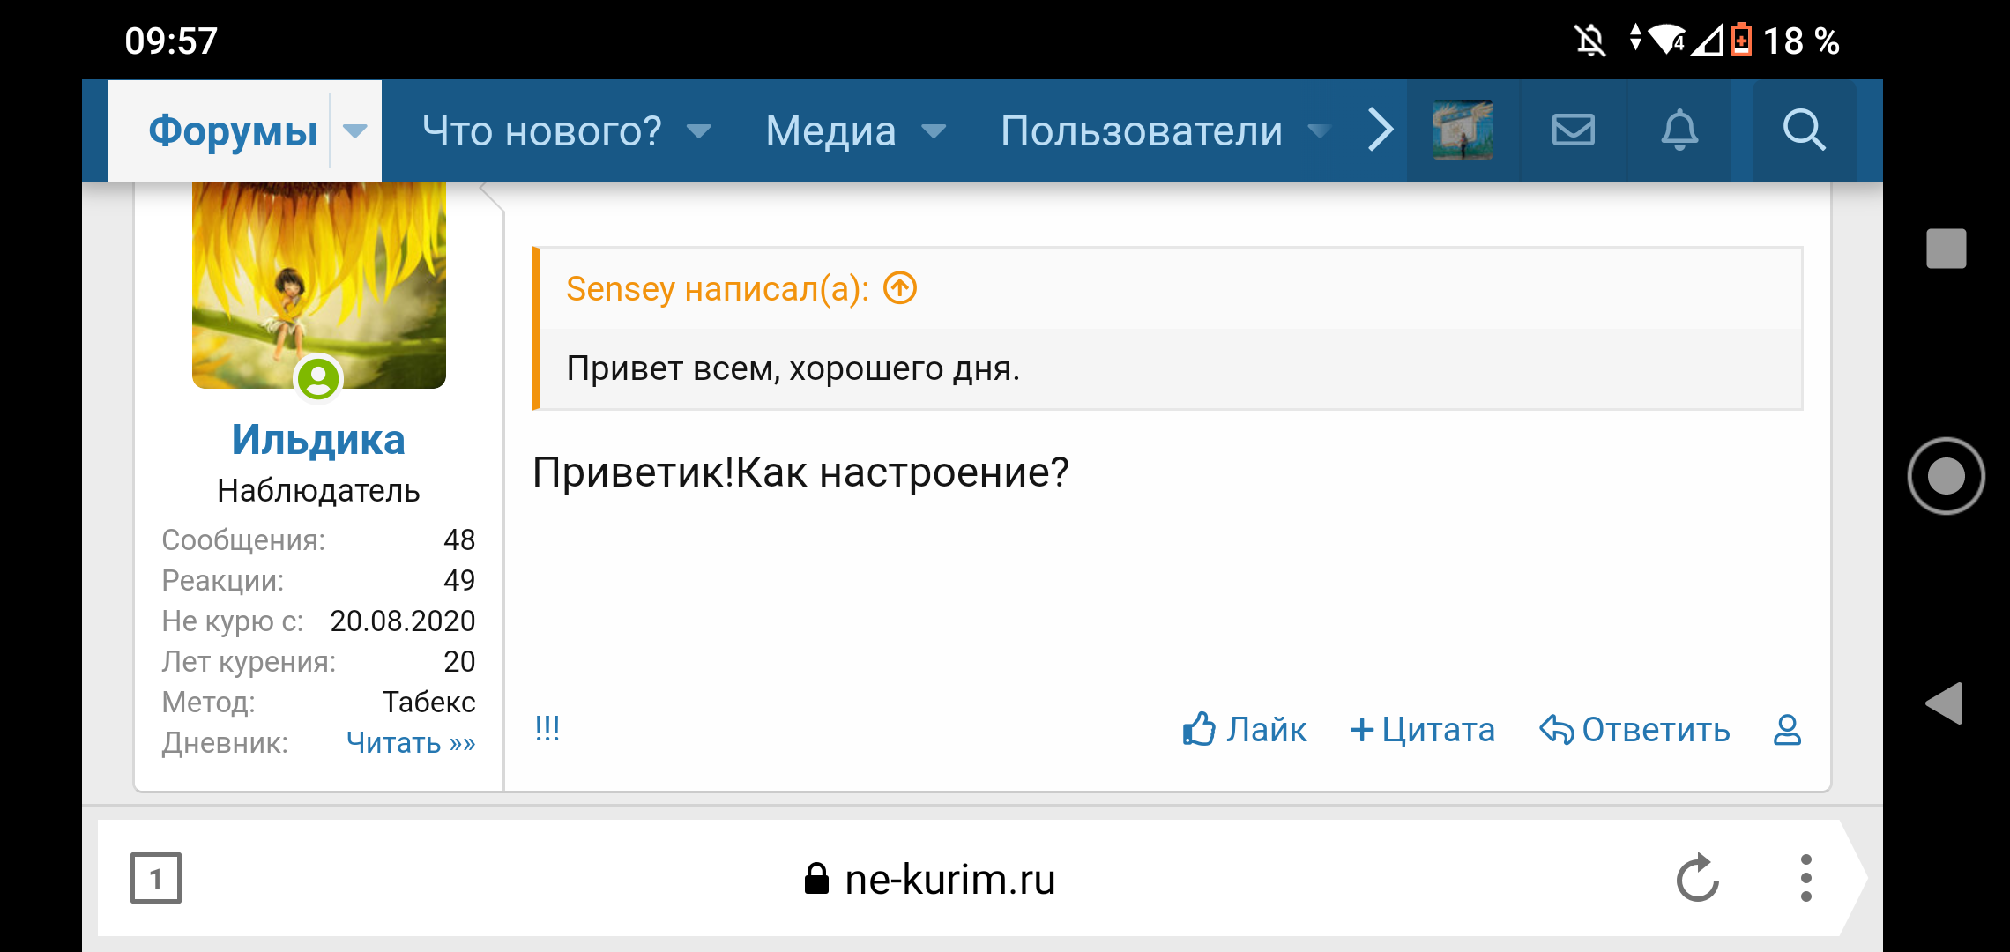This screenshot has height=952, width=2010.
Task: Like the post with Лайк
Action: click(x=1245, y=730)
